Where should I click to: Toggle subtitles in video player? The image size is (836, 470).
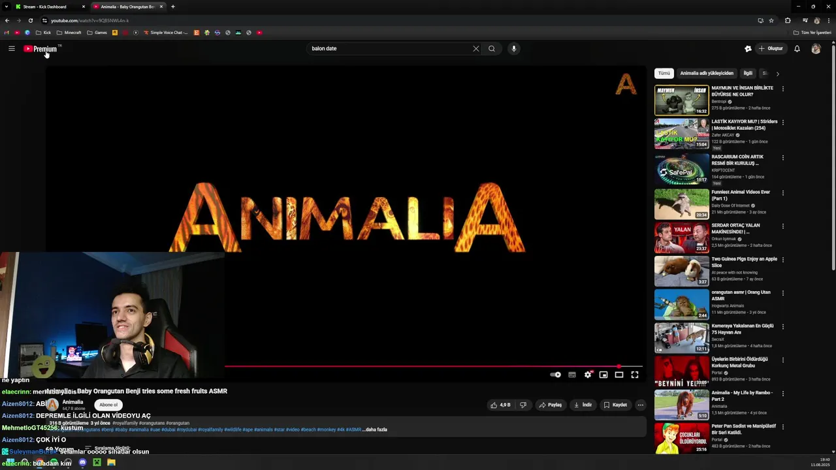click(x=572, y=375)
